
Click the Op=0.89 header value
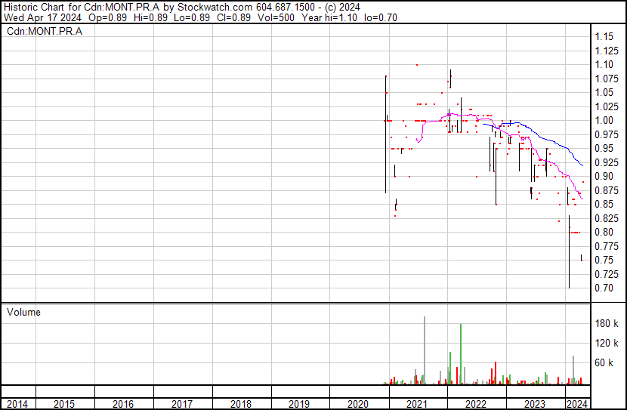coord(107,17)
